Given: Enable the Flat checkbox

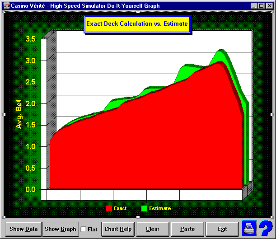Looking at the screenshot, I should 83,229.
